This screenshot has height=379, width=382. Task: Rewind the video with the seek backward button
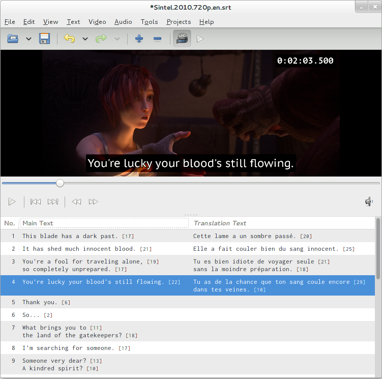point(76,202)
